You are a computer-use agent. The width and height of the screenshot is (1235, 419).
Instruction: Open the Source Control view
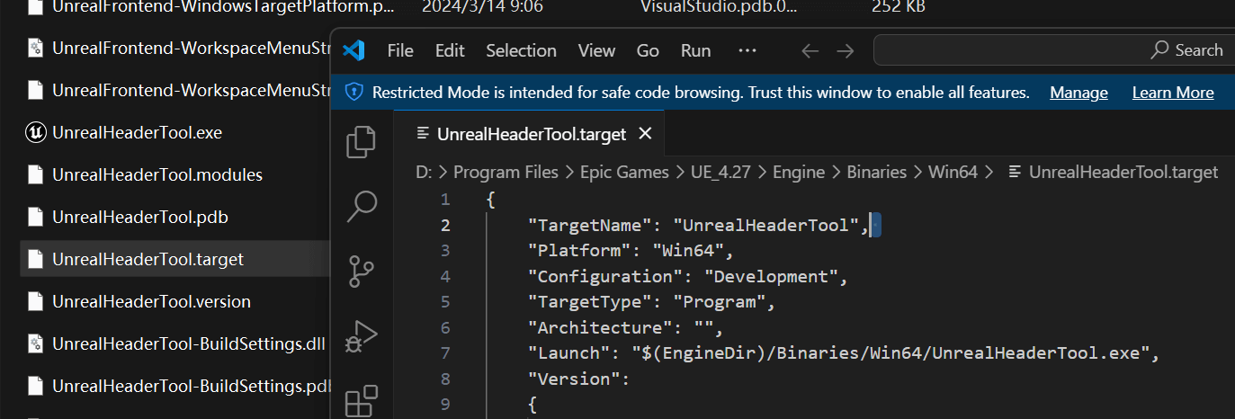coord(362,270)
